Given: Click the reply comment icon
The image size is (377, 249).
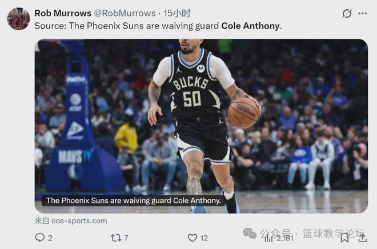Looking at the screenshot, I should 39,238.
